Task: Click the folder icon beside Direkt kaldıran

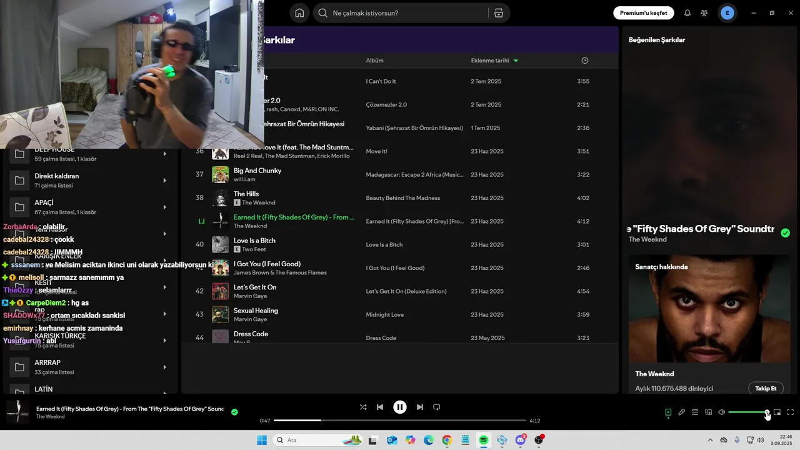Action: pyautogui.click(x=19, y=181)
